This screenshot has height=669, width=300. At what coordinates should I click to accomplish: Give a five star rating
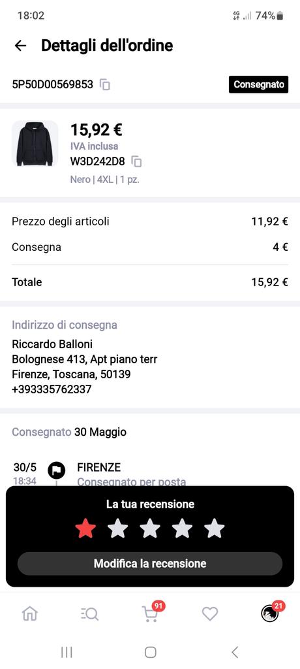click(214, 529)
